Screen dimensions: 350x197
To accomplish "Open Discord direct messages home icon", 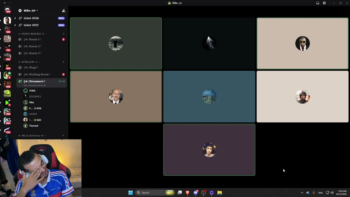I will 7,10.
